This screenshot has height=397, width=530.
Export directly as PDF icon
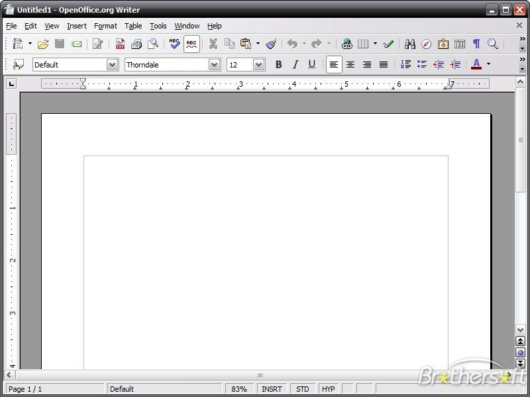click(120, 44)
